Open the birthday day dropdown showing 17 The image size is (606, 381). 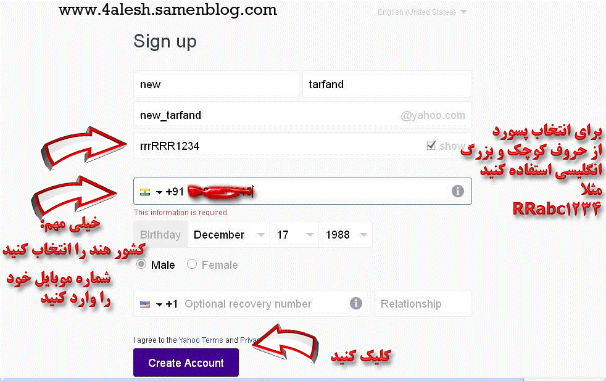294,235
